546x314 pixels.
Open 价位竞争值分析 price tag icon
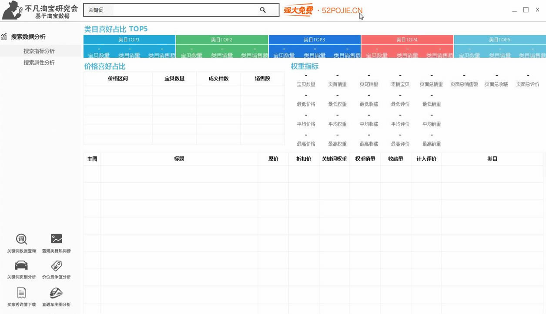[56, 266]
